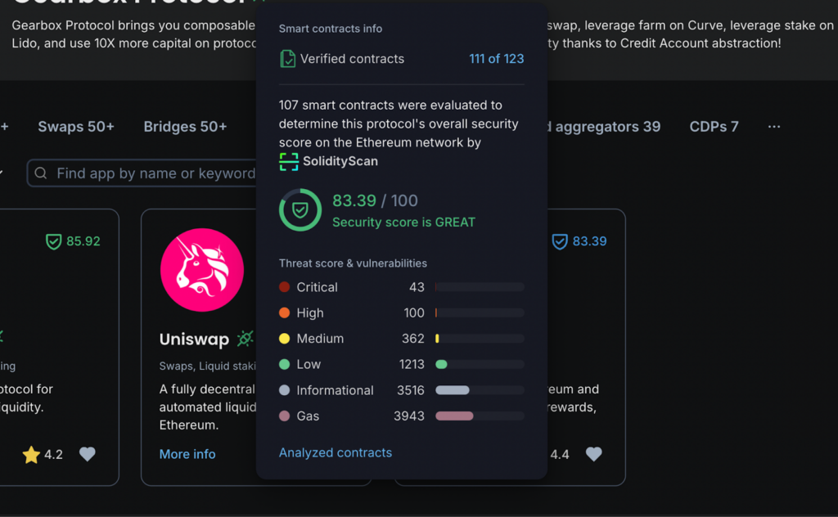Click the verified badge next to Uniswap name
Image resolution: width=838 pixels, height=517 pixels.
[244, 337]
